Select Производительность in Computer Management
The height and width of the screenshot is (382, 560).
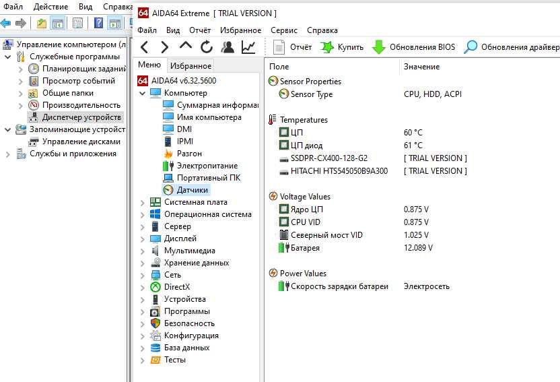81,105
